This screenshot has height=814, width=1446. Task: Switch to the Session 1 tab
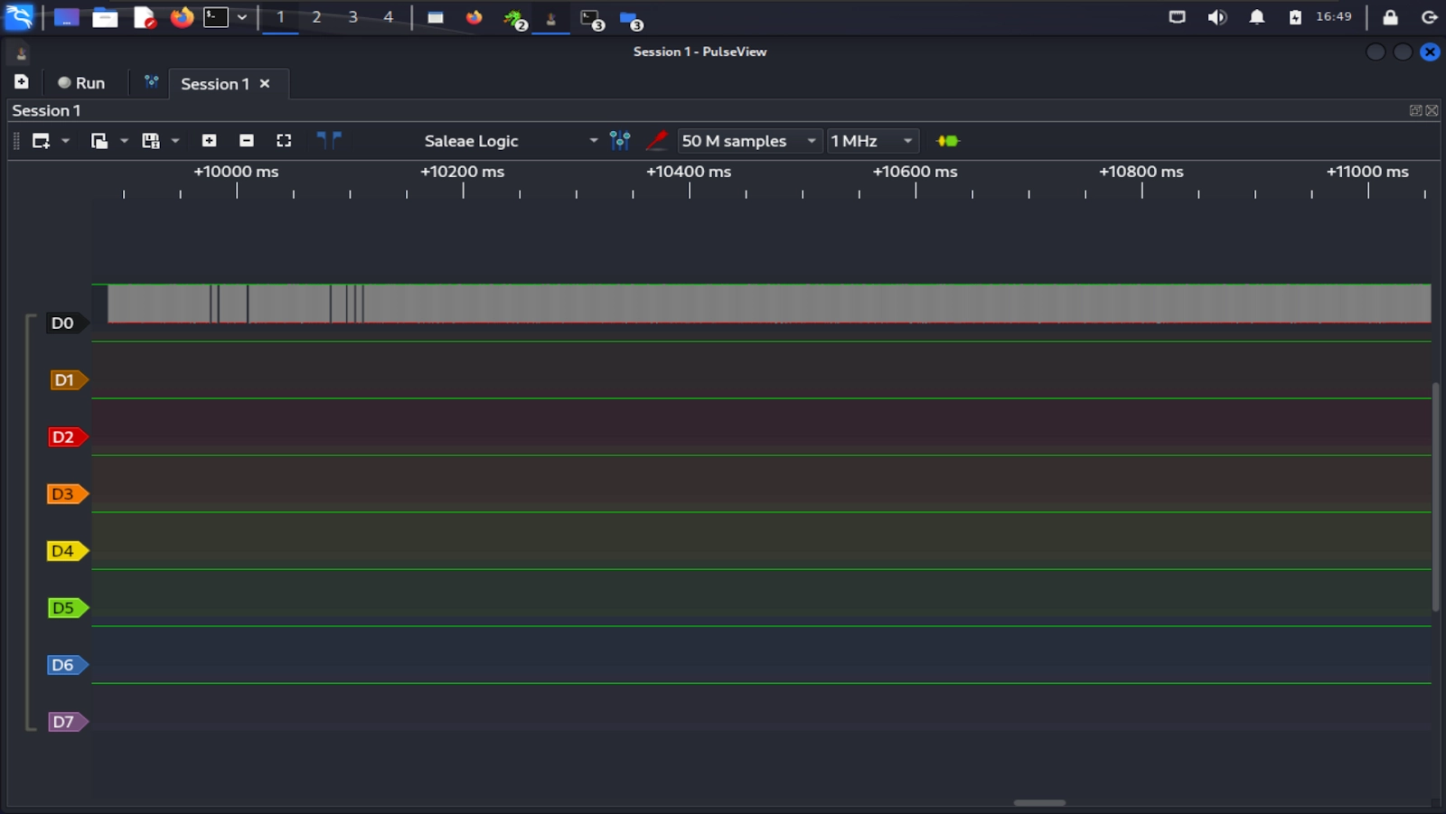(215, 83)
